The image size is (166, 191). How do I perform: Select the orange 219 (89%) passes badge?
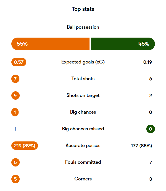point(25,146)
